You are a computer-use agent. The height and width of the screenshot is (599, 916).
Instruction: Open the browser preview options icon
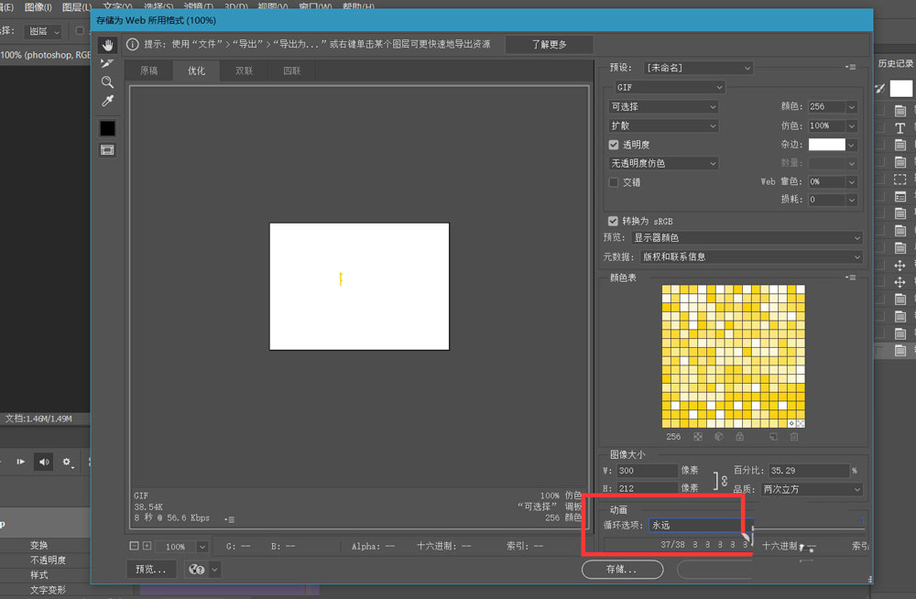coord(195,569)
